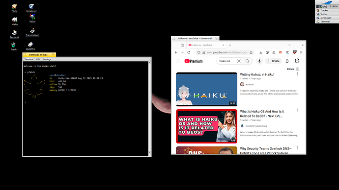Open the search Filters button
The image size is (339, 190).
(x=293, y=69)
